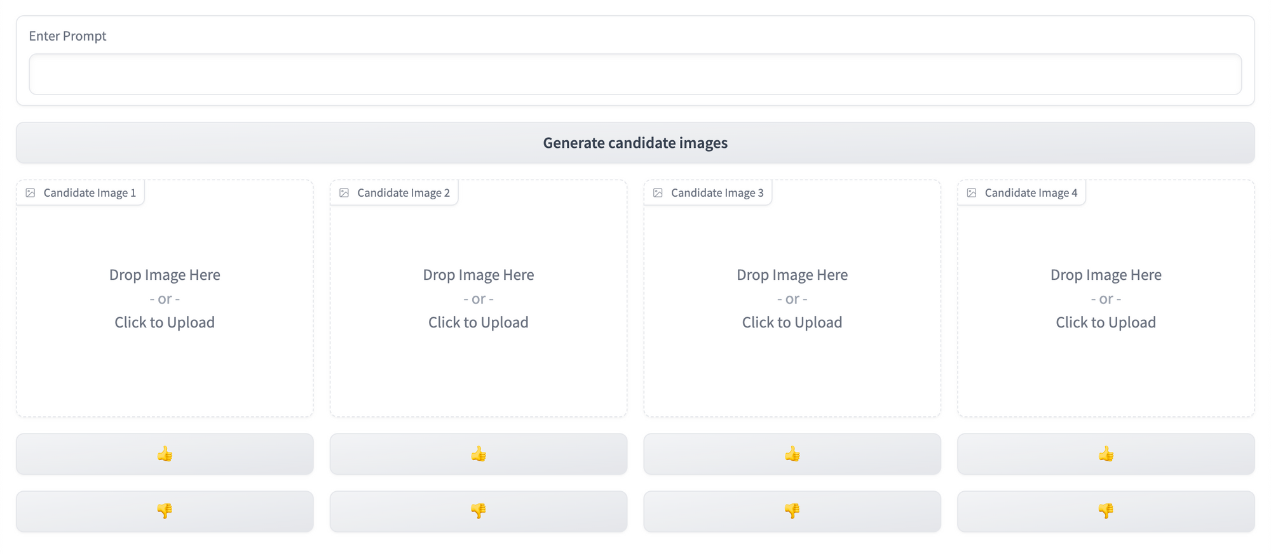1271x554 pixels.
Task: Give thumbs up to Candidate Image 1
Action: 165,454
